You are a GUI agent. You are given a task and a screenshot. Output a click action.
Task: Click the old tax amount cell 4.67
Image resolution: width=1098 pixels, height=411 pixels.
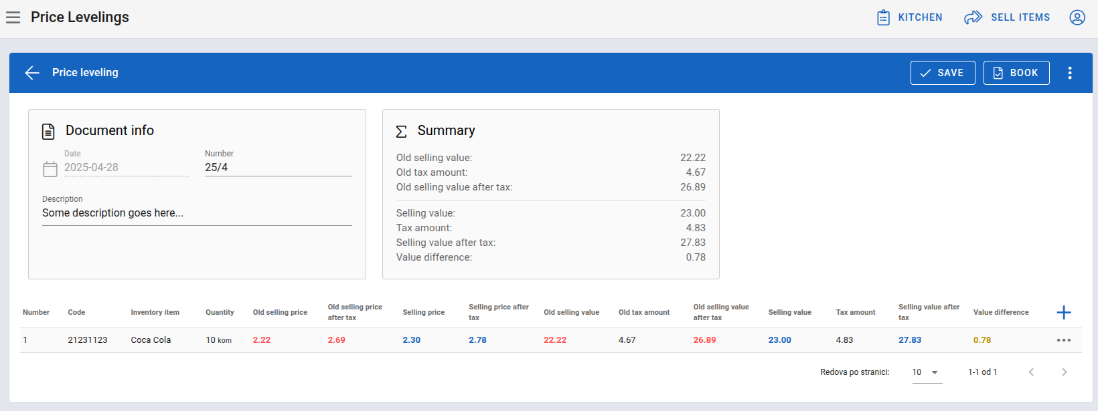(627, 340)
